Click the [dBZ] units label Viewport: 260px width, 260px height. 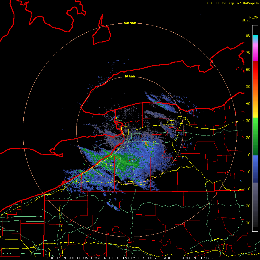(x=245, y=20)
